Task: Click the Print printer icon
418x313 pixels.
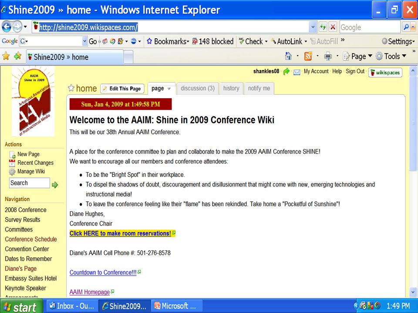Action: pyautogui.click(x=328, y=56)
